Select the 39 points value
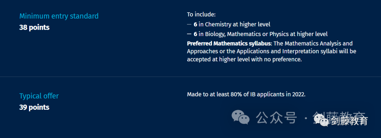The width and height of the screenshot is (381, 138). coord(34,107)
